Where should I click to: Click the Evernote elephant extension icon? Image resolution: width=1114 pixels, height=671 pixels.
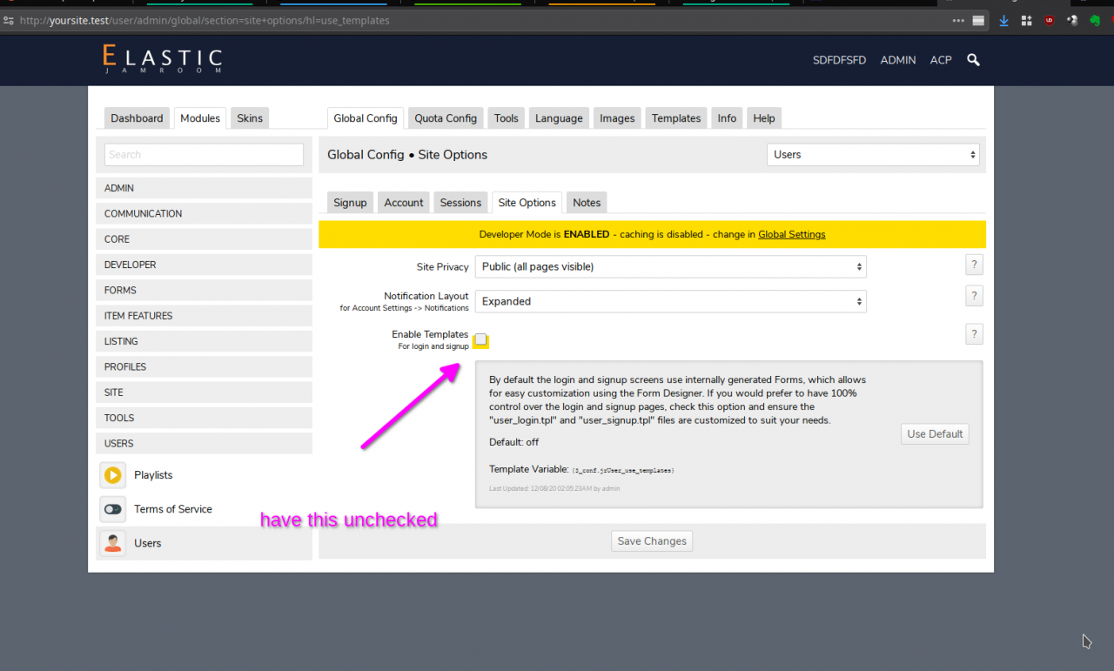click(x=1095, y=20)
